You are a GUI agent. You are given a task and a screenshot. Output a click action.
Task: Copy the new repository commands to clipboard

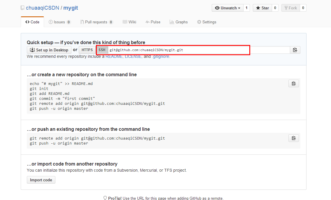[x=293, y=84]
